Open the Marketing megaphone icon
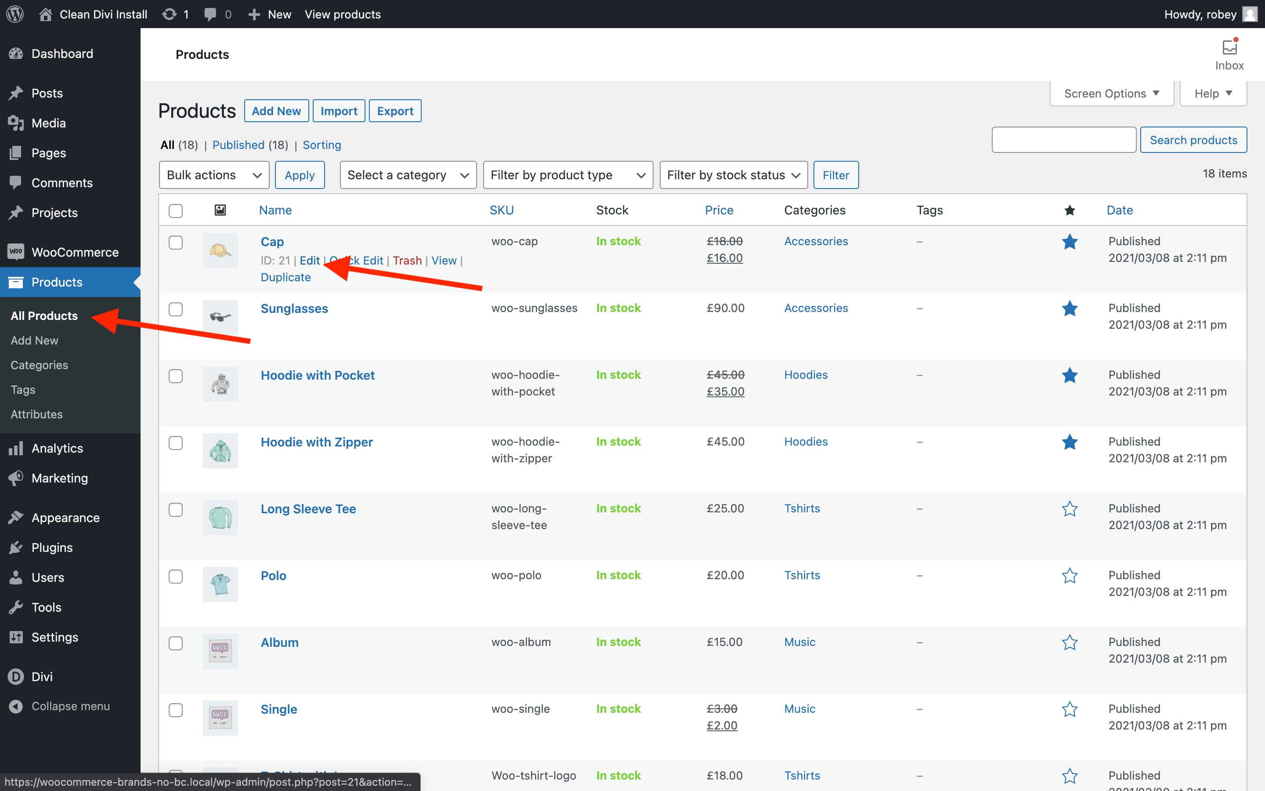Viewport: 1265px width, 791px height. (16, 478)
